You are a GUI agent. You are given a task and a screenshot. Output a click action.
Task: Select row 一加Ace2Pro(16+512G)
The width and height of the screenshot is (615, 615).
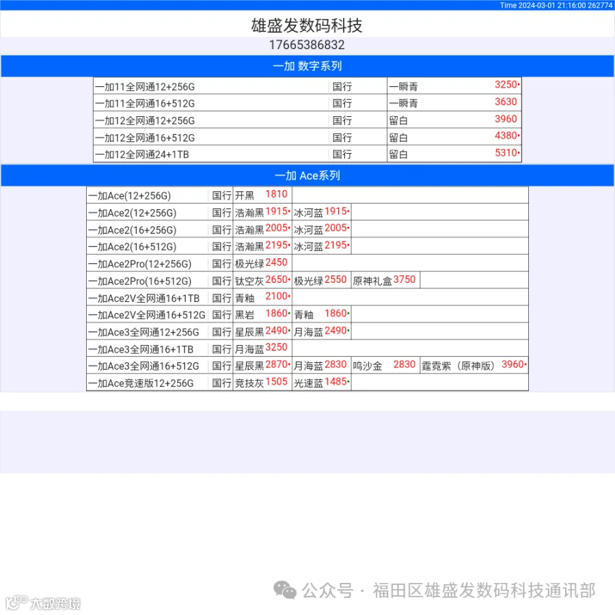(307, 280)
